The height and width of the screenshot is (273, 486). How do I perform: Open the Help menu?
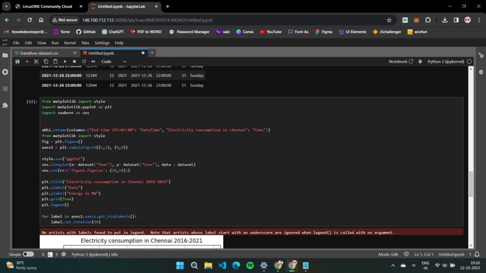[119, 43]
